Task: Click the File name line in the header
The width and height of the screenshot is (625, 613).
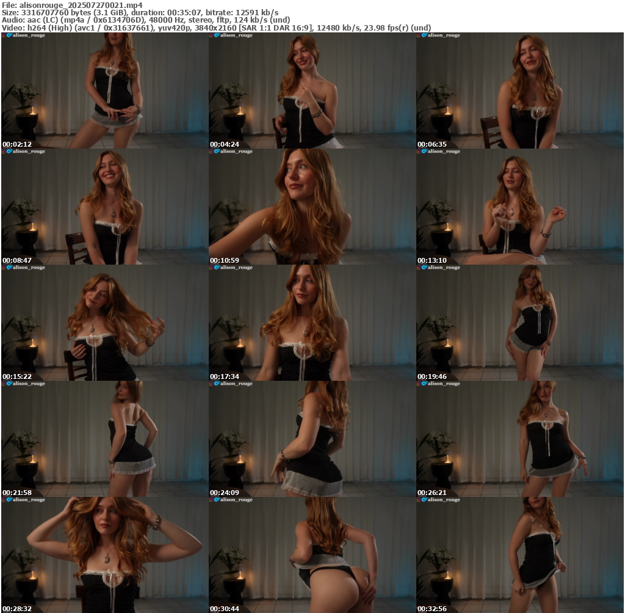Action: click(72, 6)
